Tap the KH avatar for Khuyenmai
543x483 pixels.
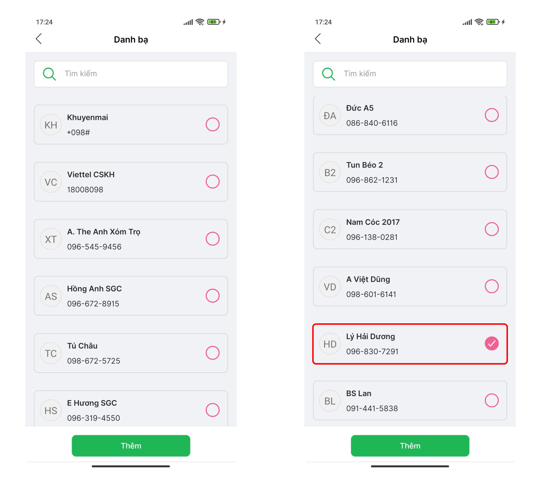pyautogui.click(x=51, y=125)
